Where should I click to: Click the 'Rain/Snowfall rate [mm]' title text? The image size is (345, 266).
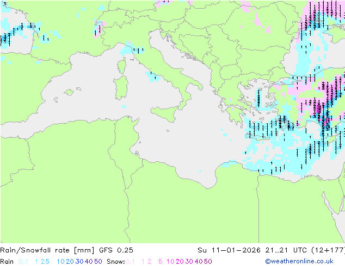[x=47, y=250]
